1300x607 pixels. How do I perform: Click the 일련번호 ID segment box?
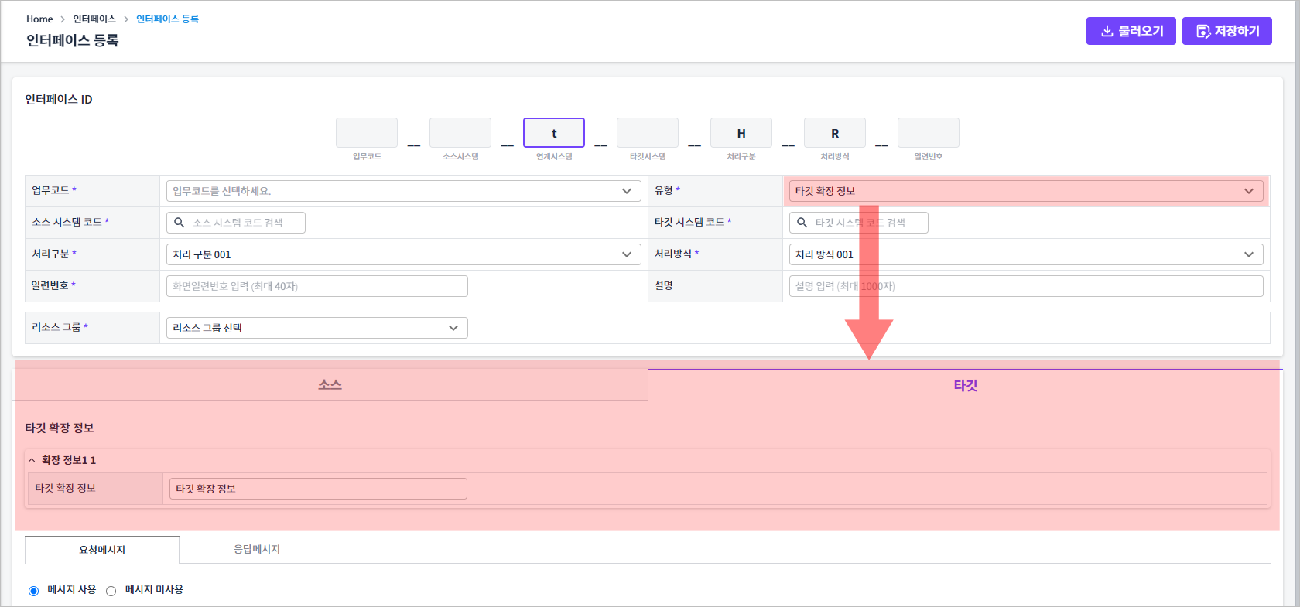pyautogui.click(x=929, y=133)
